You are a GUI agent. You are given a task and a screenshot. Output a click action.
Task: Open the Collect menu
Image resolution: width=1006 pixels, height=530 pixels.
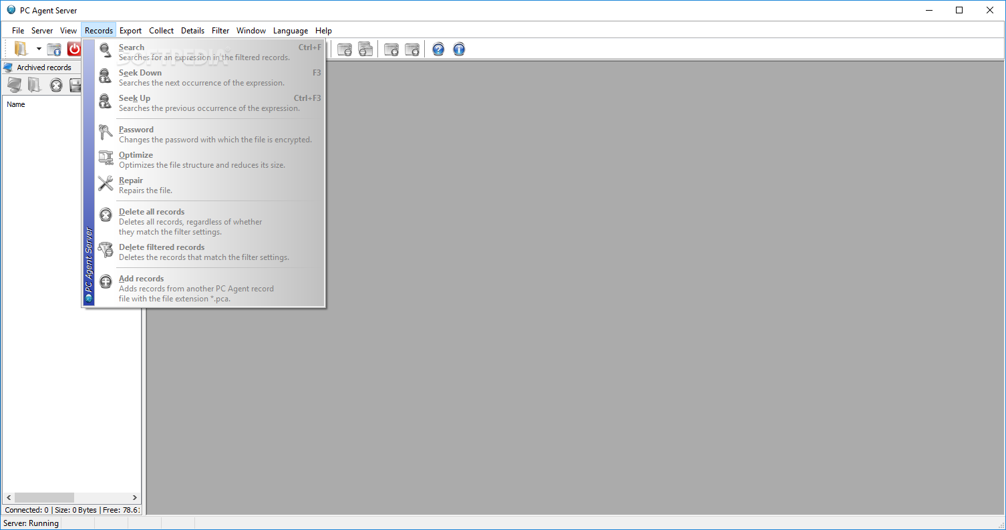point(161,31)
